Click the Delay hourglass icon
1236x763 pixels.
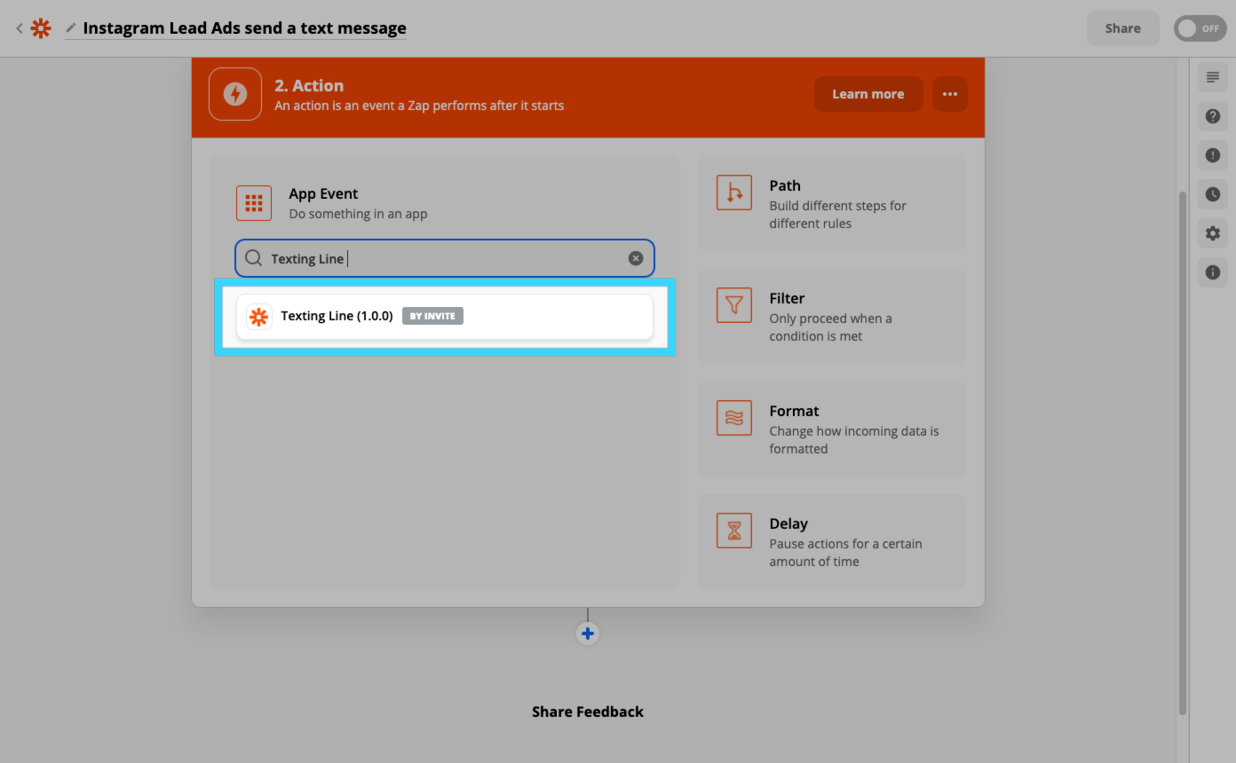click(x=733, y=531)
